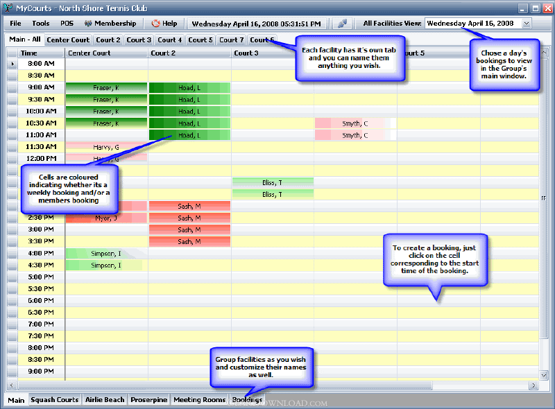Switch to the Center Court tab
The height and width of the screenshot is (409, 555).
coord(68,40)
